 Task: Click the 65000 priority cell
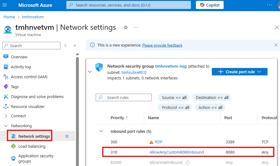[x=116, y=163]
